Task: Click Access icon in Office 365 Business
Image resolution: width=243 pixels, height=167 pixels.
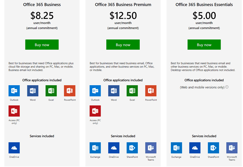Action: (x=14, y=111)
